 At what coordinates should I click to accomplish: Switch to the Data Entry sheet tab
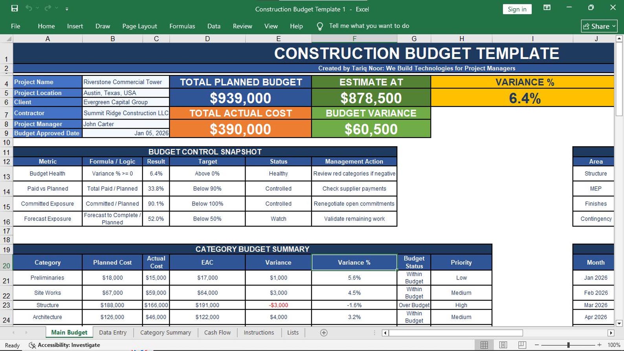tap(113, 333)
